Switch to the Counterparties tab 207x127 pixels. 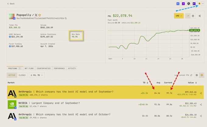44,68
